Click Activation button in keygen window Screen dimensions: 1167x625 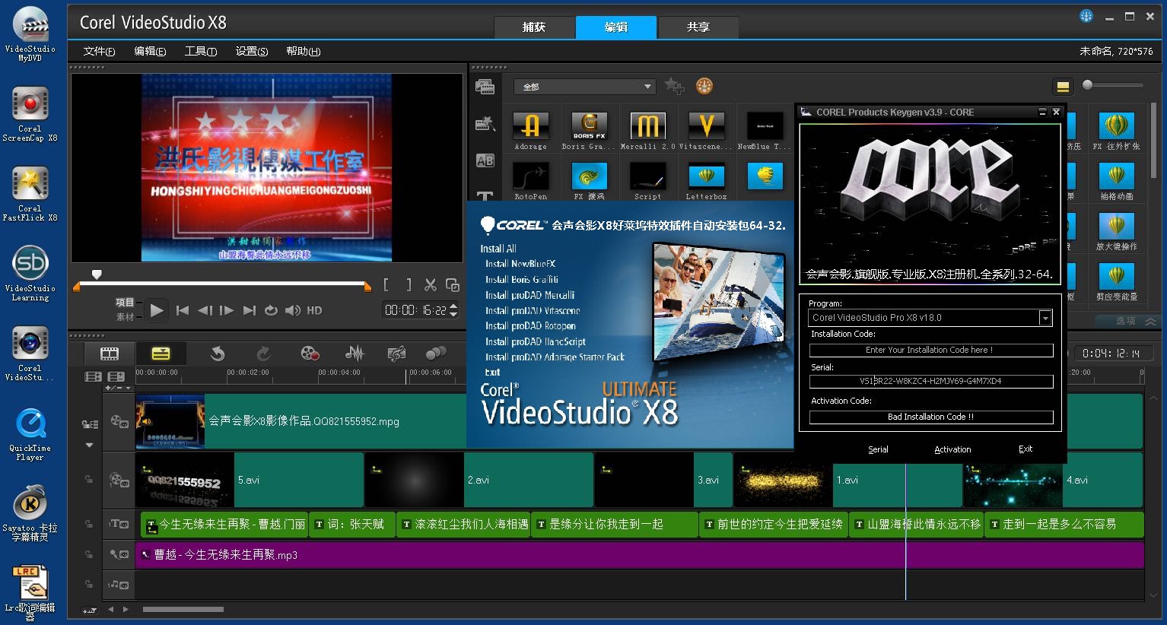pos(952,449)
